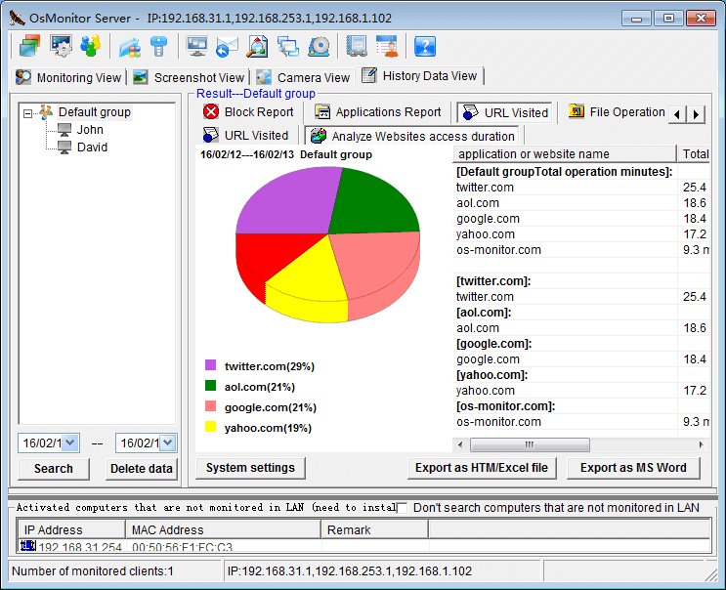The width and height of the screenshot is (726, 590).
Task: Open System settings
Action: tap(250, 468)
